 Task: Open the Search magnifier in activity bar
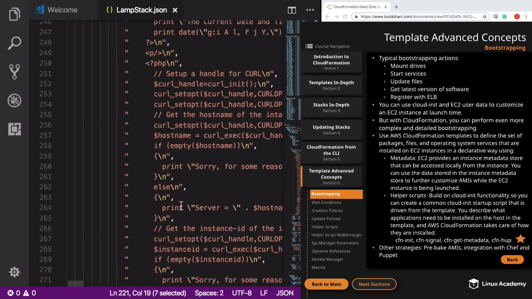point(14,43)
